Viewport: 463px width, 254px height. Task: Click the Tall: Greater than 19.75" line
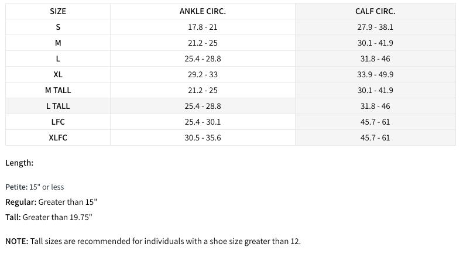point(49,217)
